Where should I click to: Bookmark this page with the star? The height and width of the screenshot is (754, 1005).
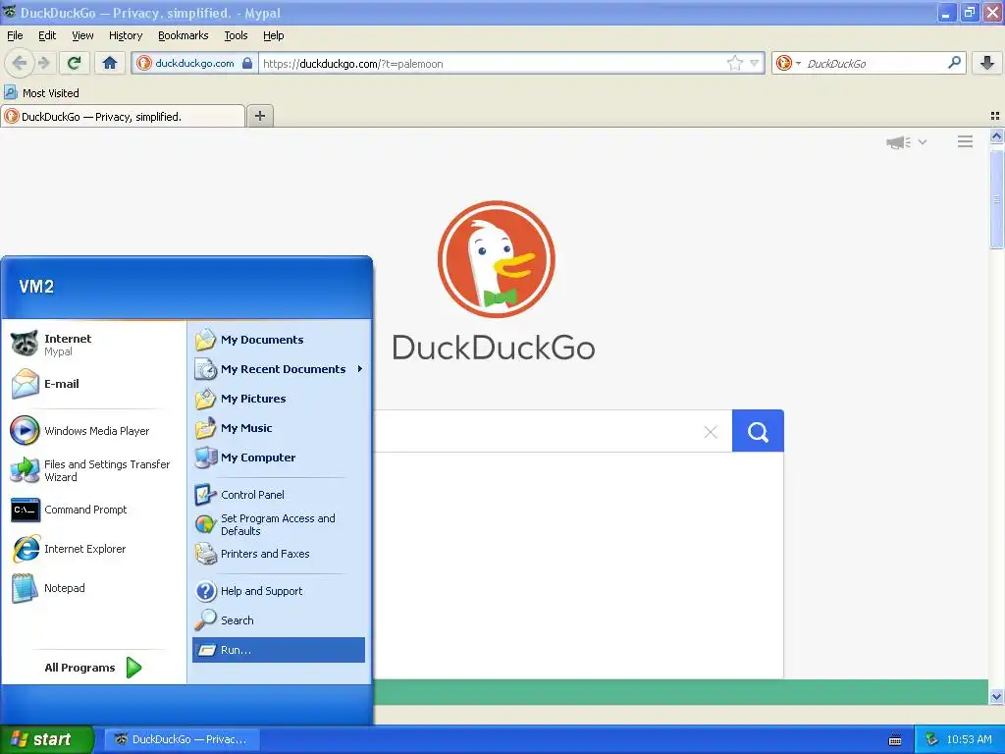[x=734, y=63]
